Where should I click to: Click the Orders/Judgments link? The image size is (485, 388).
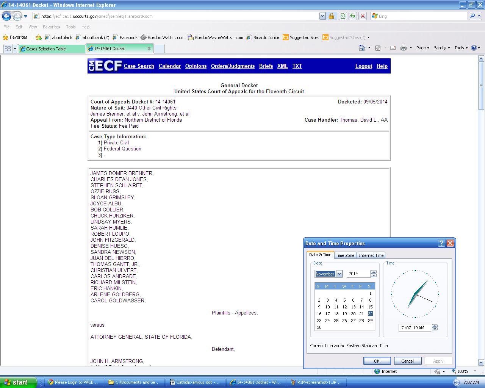(x=233, y=66)
